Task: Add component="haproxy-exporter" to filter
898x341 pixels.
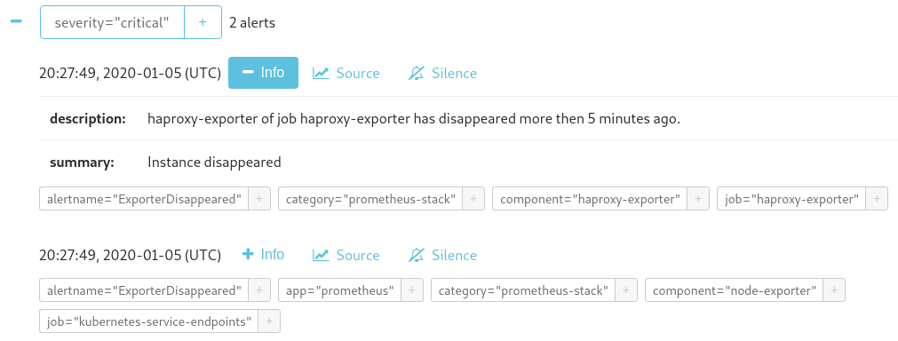Action: (698, 199)
